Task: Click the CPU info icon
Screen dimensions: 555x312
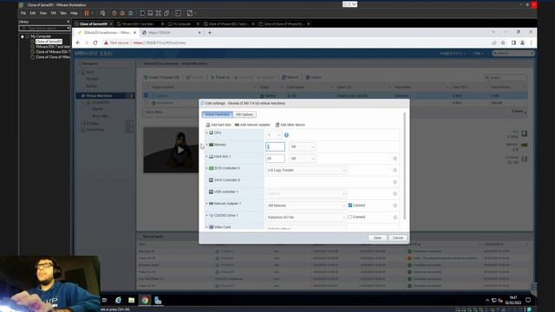Action: [x=286, y=135]
